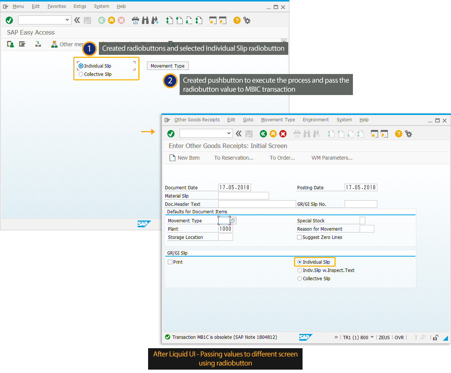
Task: Open Environment menu
Action: click(x=316, y=120)
